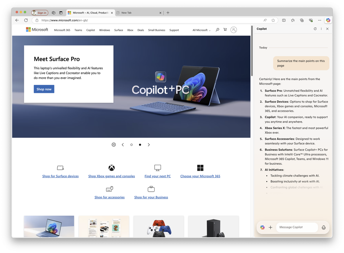Open Copilot from the Edge toolbar icon

328,20
